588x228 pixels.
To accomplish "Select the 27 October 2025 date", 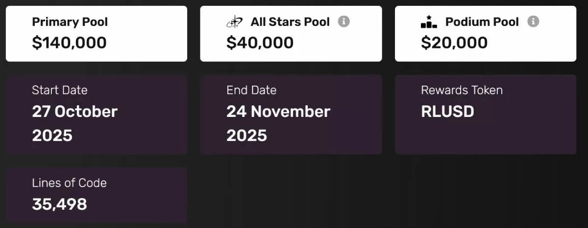I will 74,123.
